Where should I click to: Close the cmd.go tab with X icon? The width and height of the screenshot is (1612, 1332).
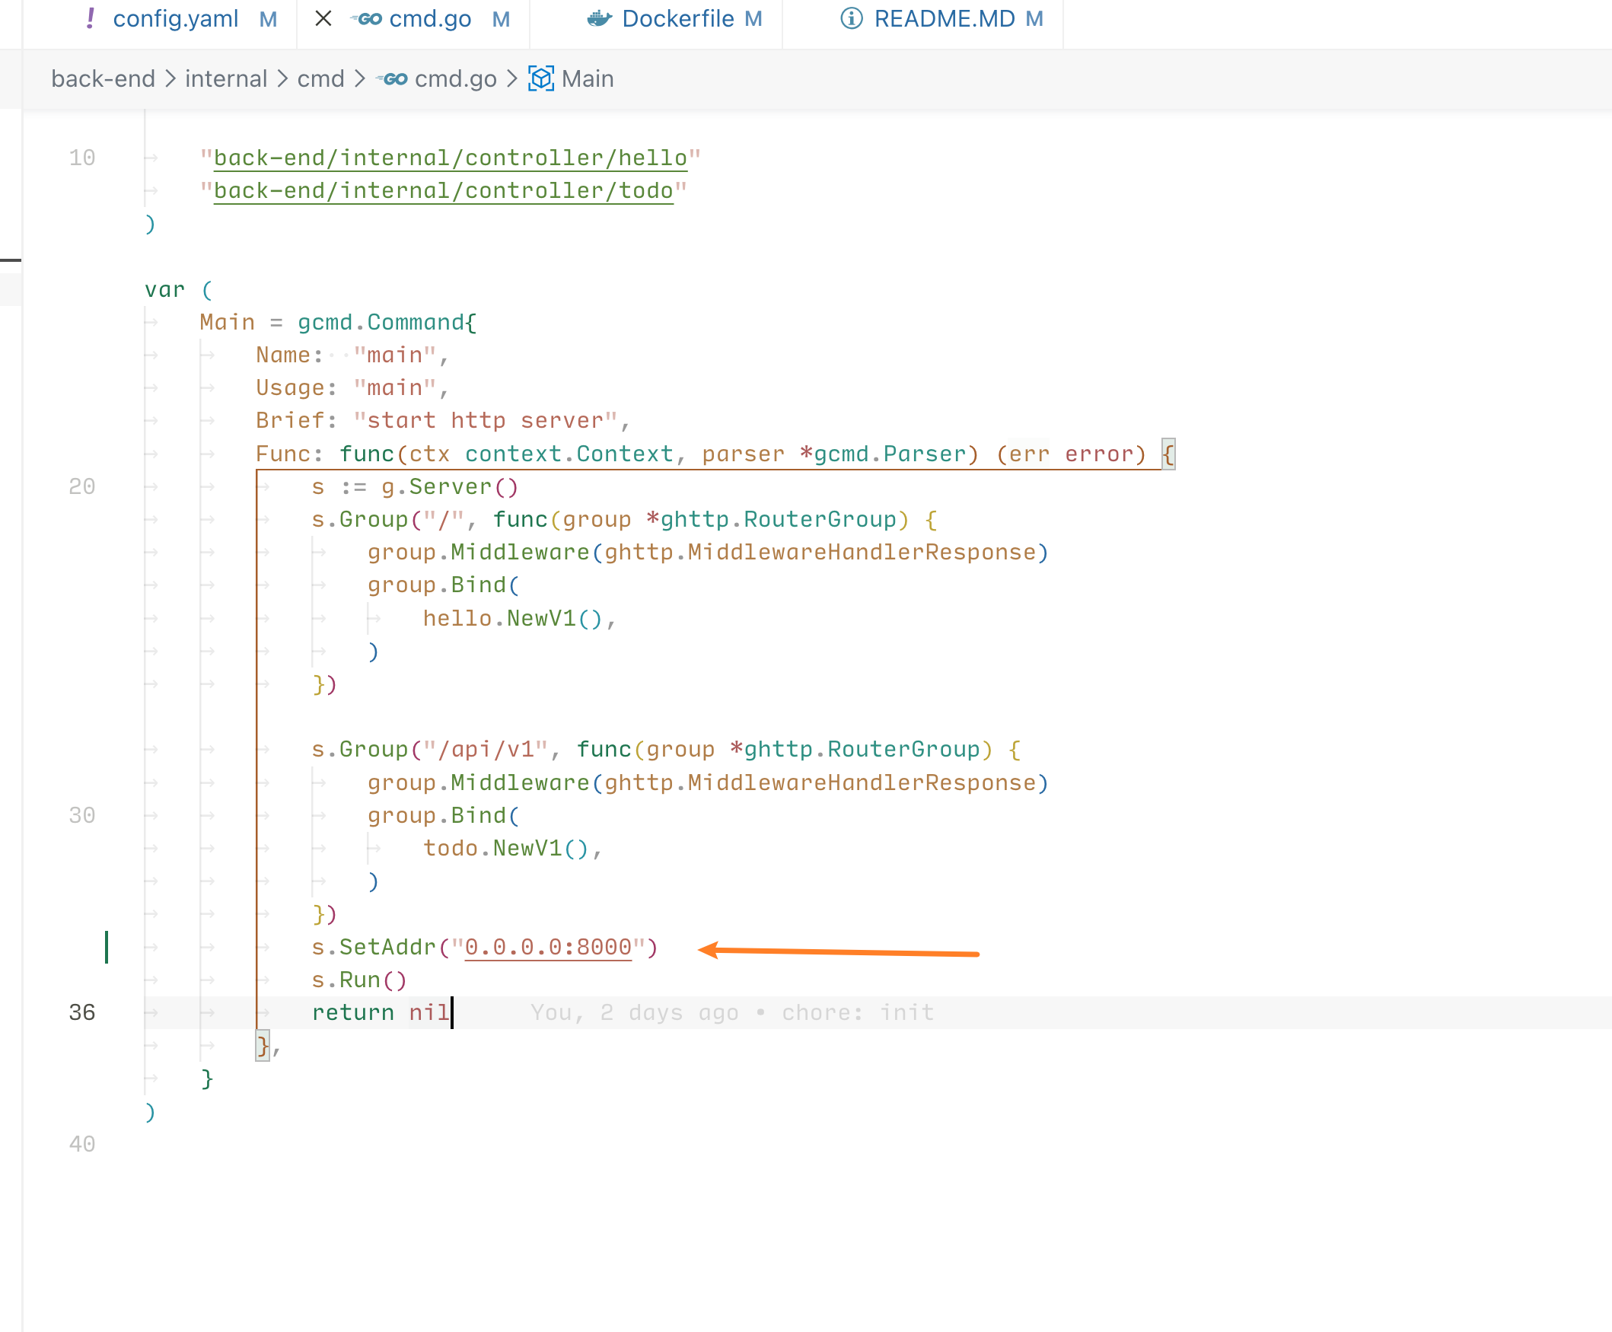pyautogui.click(x=323, y=18)
